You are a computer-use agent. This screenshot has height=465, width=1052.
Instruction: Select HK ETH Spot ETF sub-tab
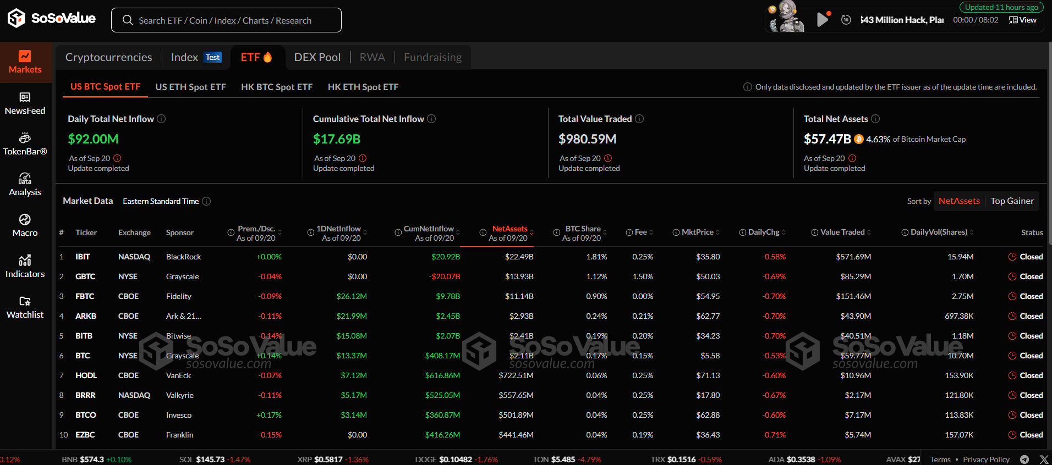tap(363, 87)
